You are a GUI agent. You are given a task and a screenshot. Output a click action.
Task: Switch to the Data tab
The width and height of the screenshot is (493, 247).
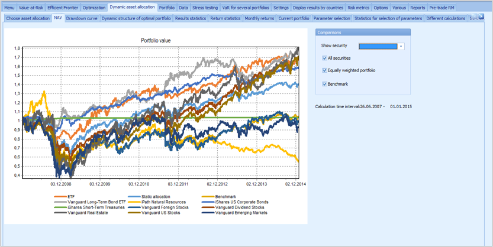183,8
